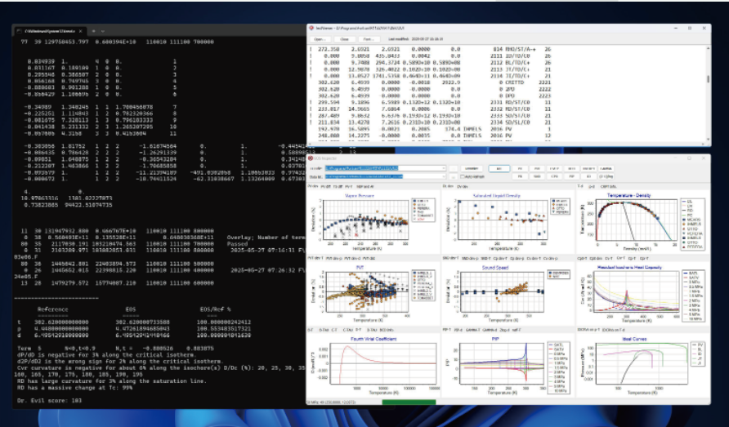Image resolution: width=729 pixels, height=427 pixels.
Task: Click SATL swatch in heat capacity legend
Action: 686,274
